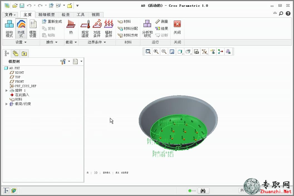Screen dimensions: 294x196
Task: Open saved view orientations icon
Action: (188, 52)
